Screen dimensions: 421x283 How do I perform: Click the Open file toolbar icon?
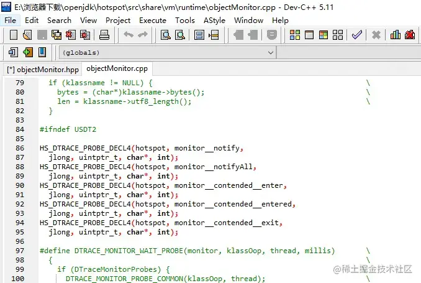(28, 35)
